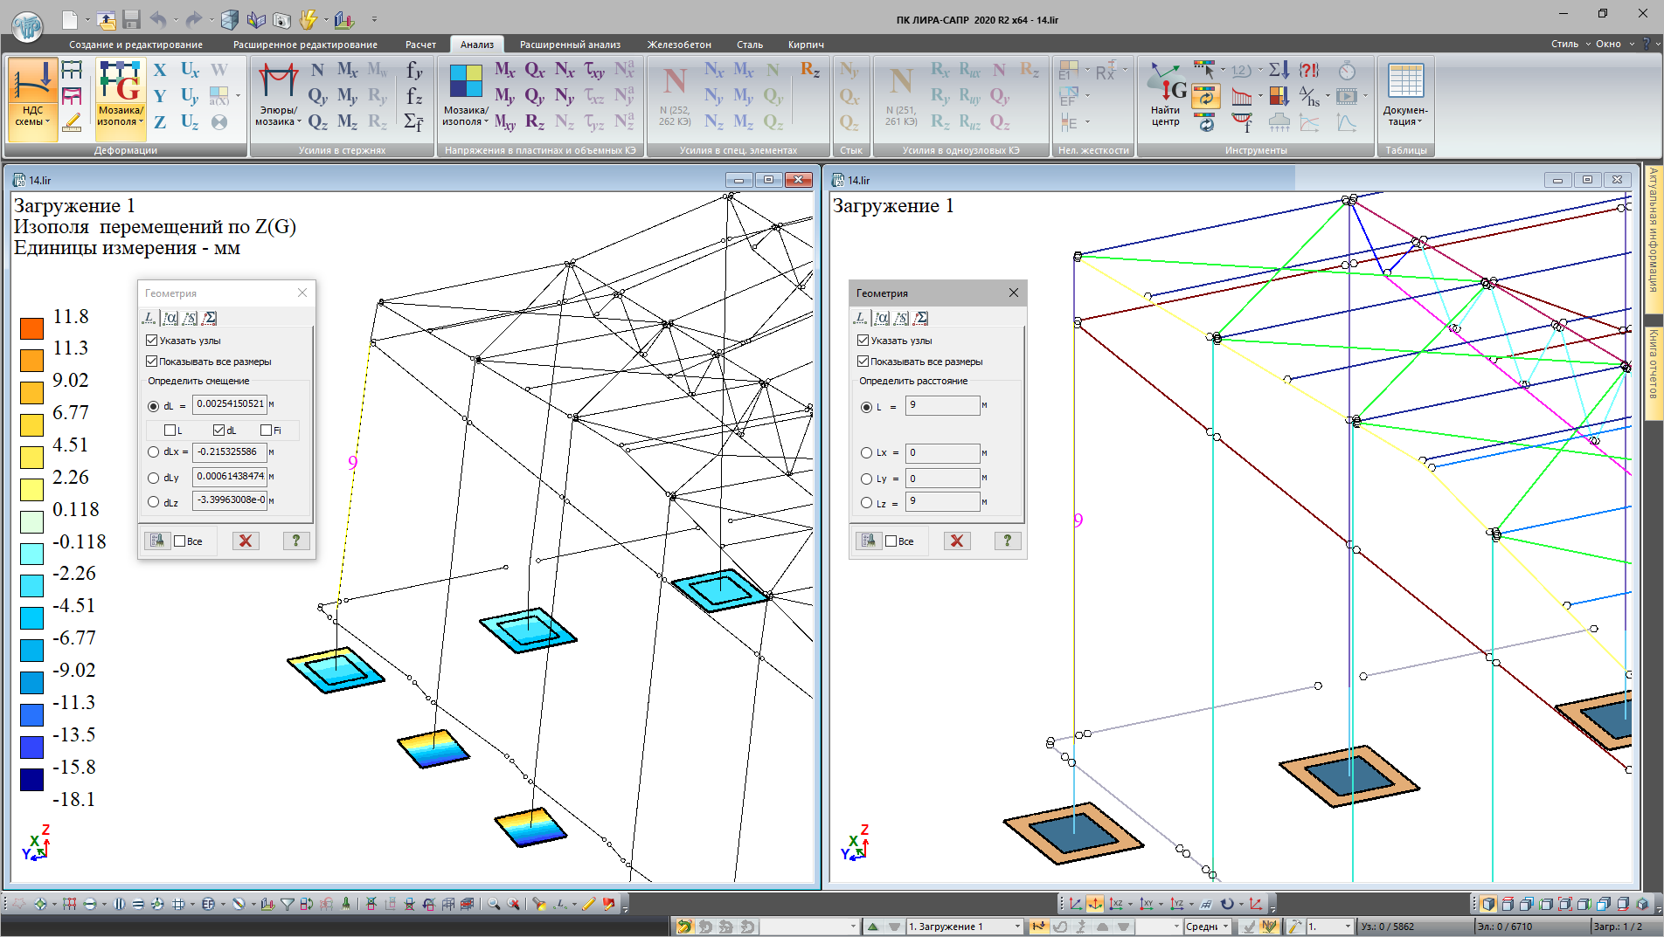Viewport: 1664px width, 937px height.
Task: Click the red X cancel button in left Геометрия
Action: tap(246, 541)
